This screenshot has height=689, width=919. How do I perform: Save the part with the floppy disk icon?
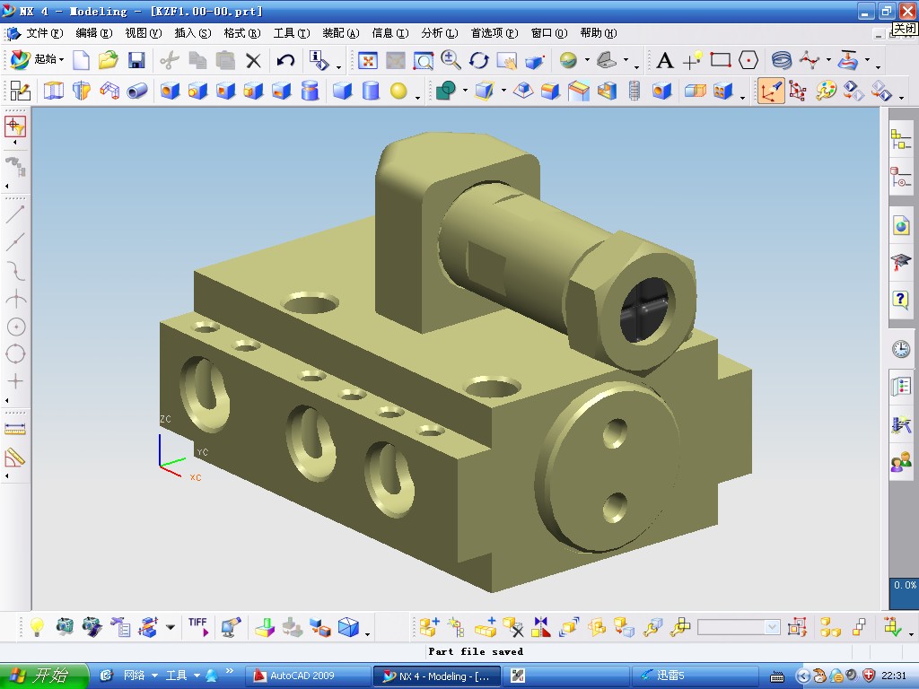(136, 60)
